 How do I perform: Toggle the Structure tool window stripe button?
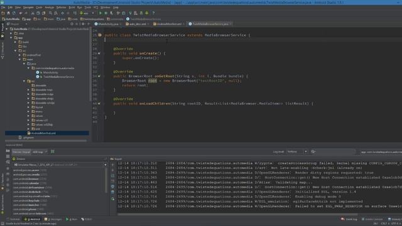pos(3,51)
